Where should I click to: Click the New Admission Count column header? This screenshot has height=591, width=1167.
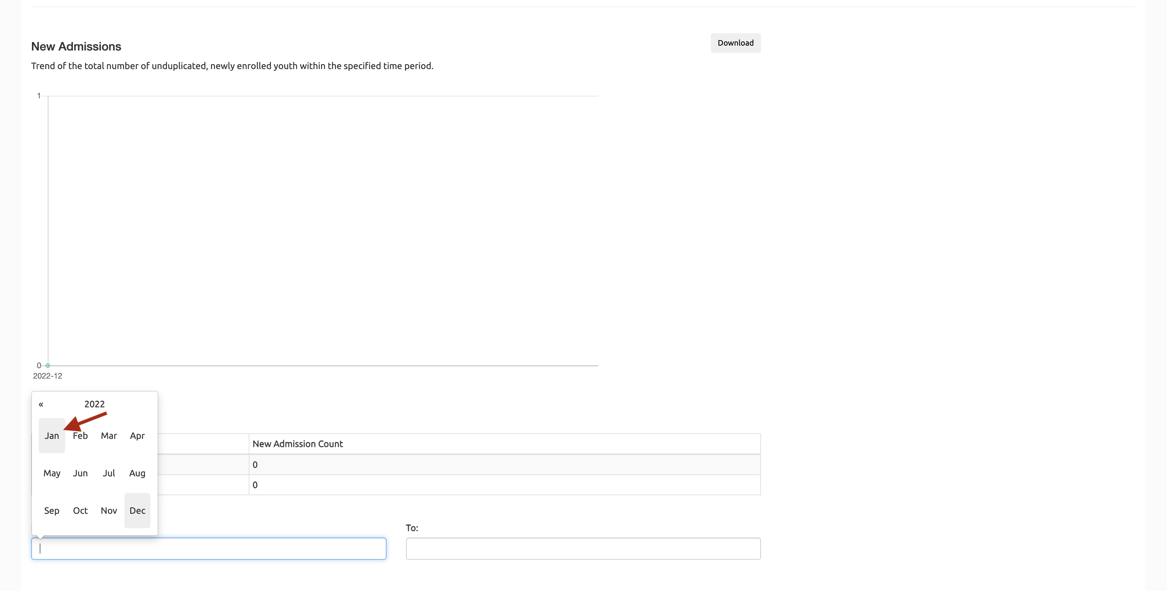point(298,444)
